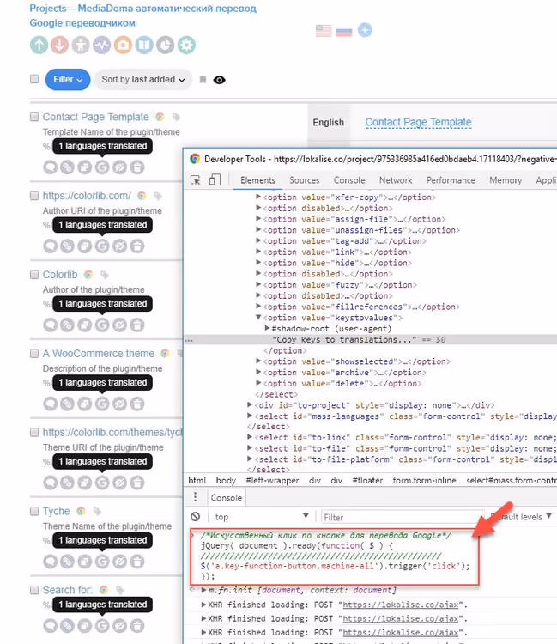
Task: Open the Sort by last added dropdown
Action: (143, 79)
